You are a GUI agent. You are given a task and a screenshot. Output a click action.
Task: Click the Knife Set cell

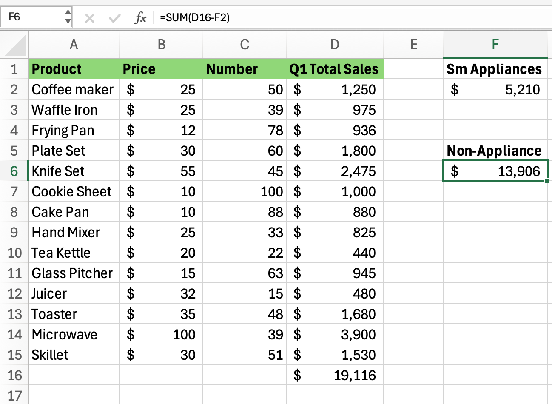(x=74, y=171)
